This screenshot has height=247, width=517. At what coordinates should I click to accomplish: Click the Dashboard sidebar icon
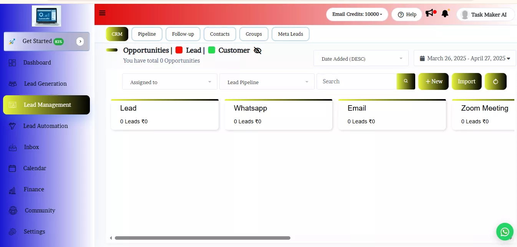(x=12, y=63)
